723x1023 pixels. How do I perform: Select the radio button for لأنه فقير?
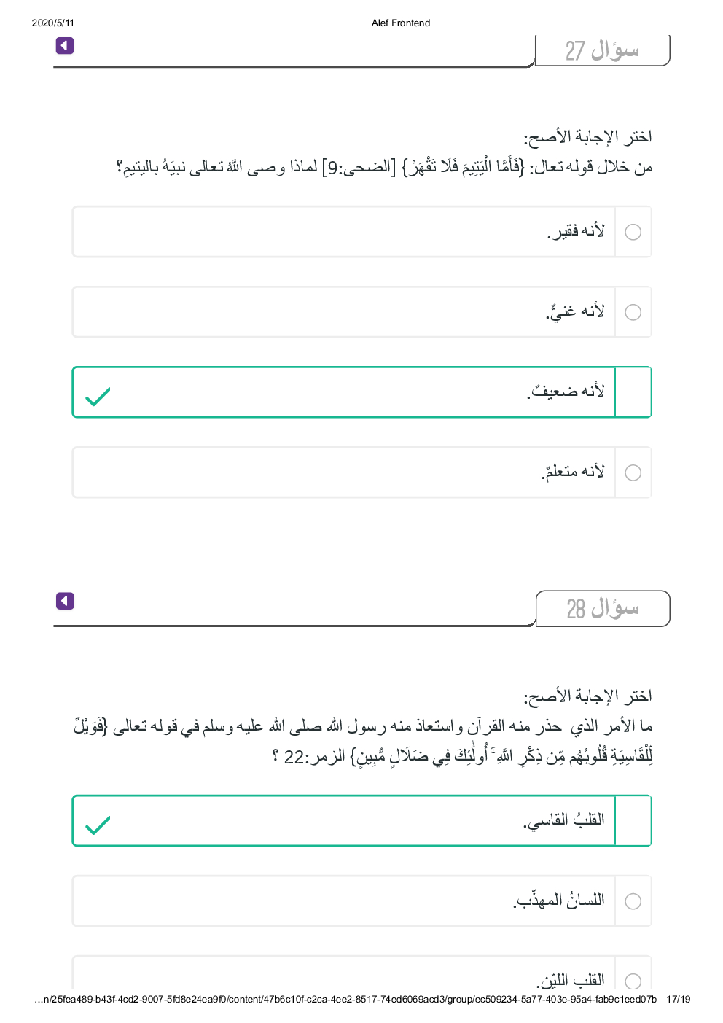[633, 232]
